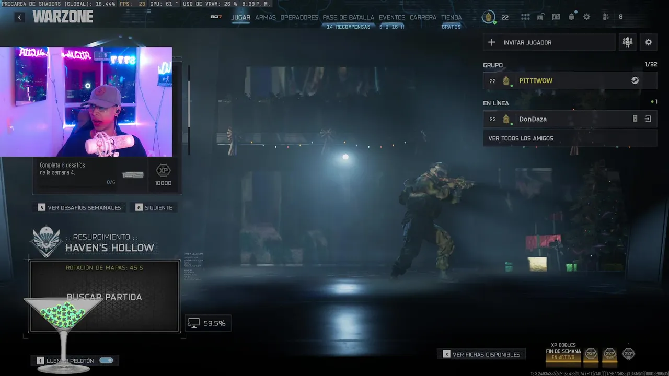
Task: Switch to the EVENTOS tab
Action: pos(392,17)
